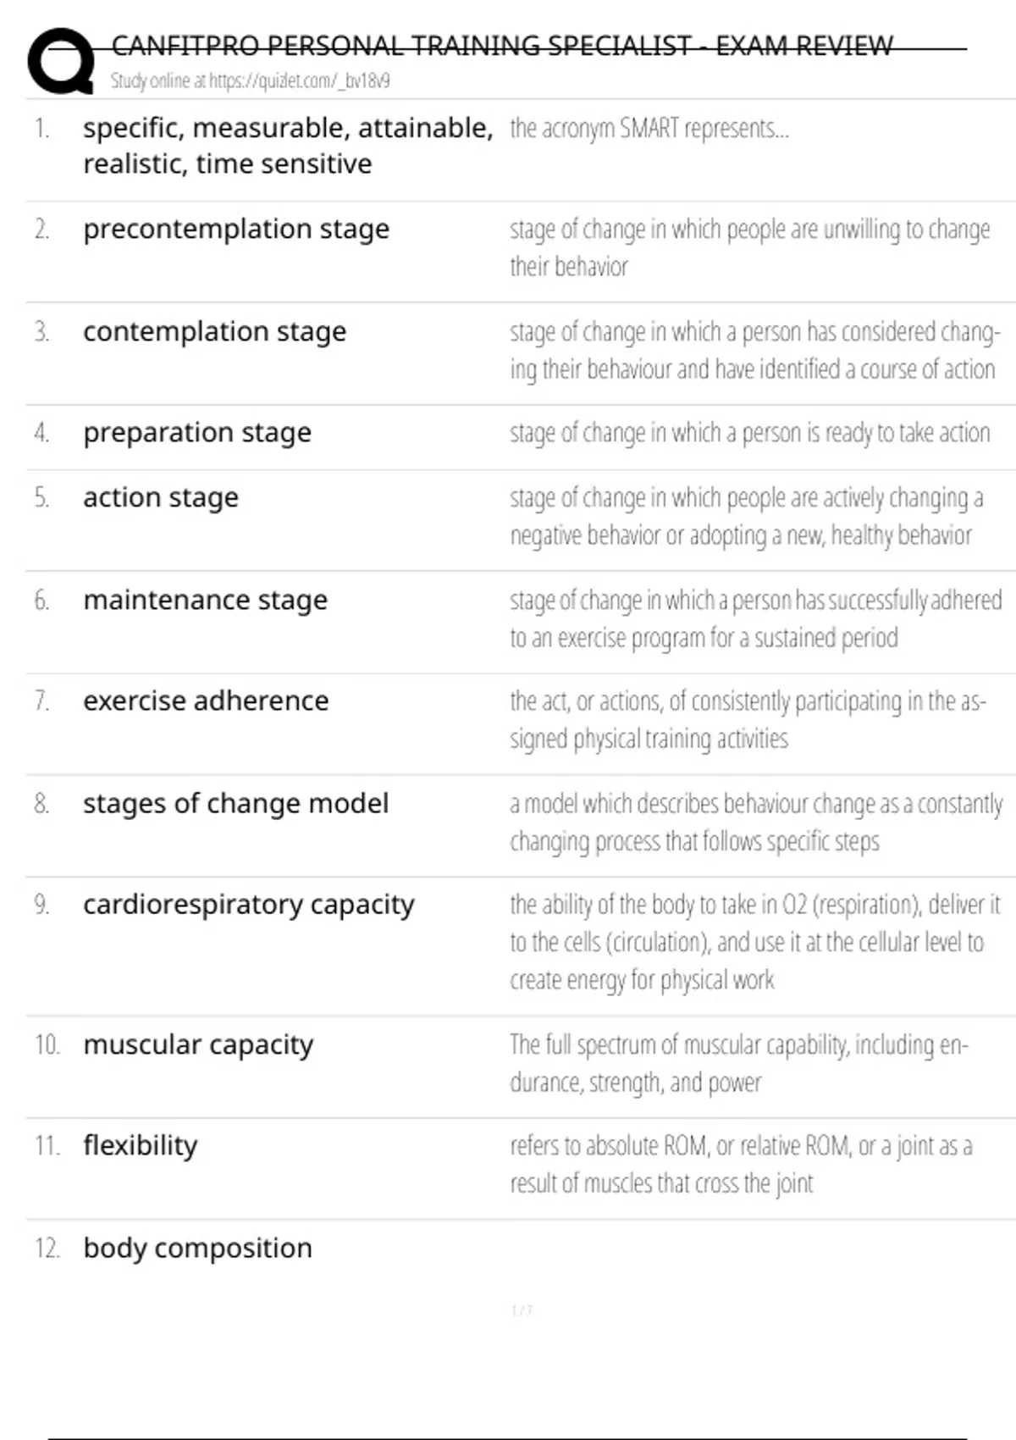
Task: Click the CANFITPRO exam review title
Action: [502, 46]
